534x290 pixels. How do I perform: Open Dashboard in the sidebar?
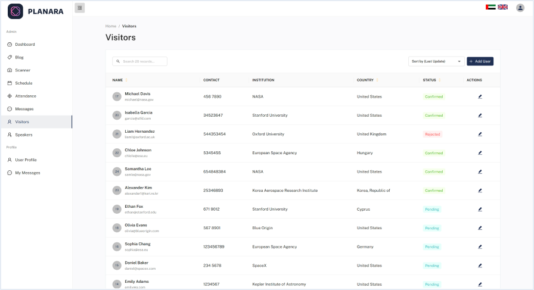(x=36, y=44)
